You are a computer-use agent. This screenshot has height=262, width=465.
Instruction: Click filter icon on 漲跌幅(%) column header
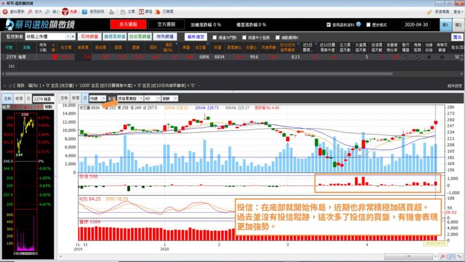pos(177,44)
